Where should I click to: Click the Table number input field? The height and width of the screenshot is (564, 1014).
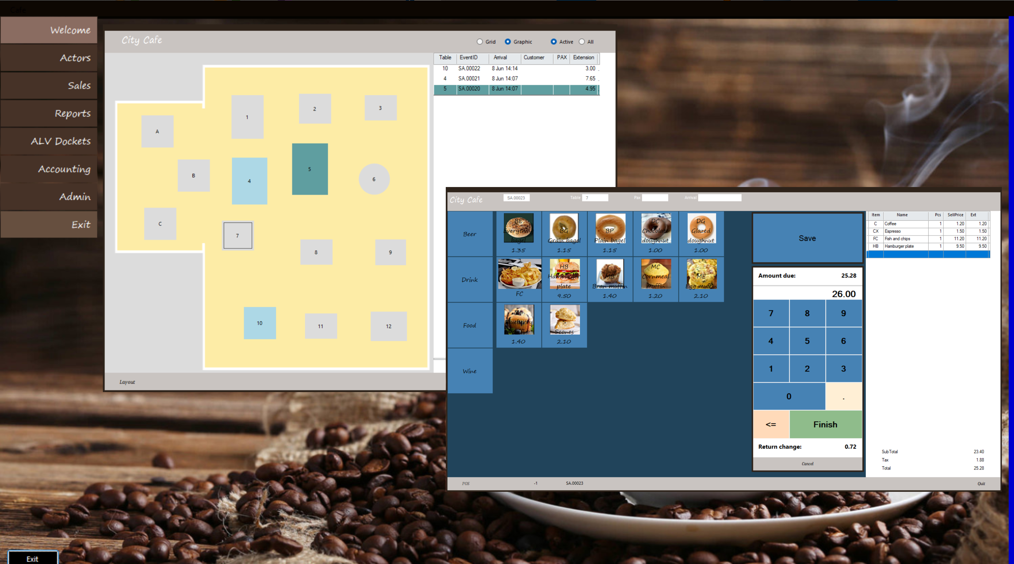pyautogui.click(x=595, y=198)
